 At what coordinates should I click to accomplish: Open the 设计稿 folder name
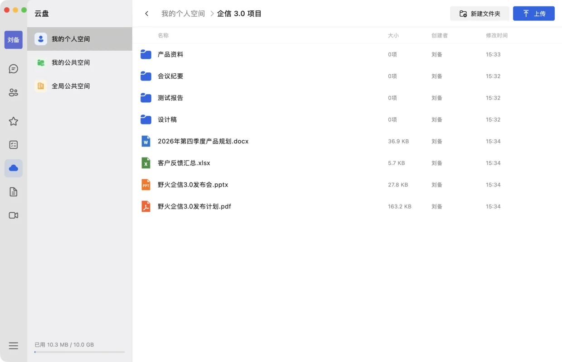[167, 119]
